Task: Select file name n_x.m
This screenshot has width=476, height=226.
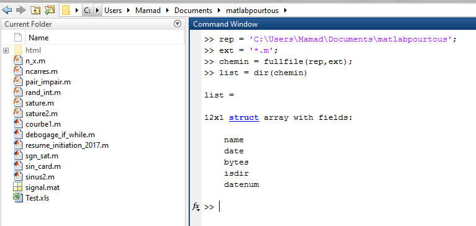Action: pyautogui.click(x=35, y=61)
